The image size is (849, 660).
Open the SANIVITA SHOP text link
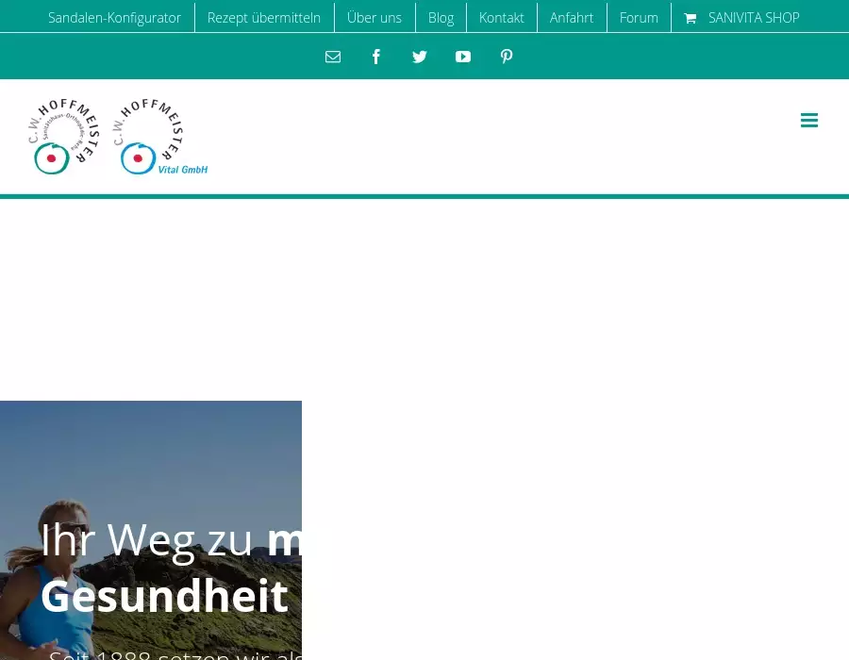[x=754, y=18]
